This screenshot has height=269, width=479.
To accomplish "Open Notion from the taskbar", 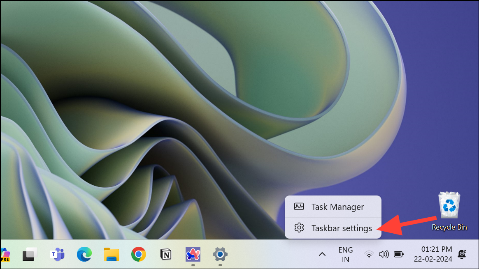I will coord(165,255).
